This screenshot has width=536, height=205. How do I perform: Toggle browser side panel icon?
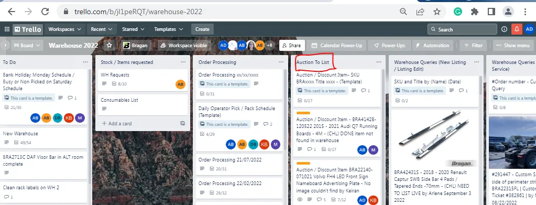[491, 12]
